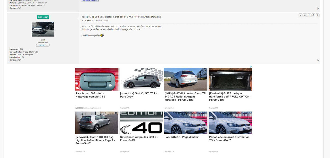The height and width of the screenshot is (158, 330).
Task: Open the Edition 40 ampoules thumbnail
Action: [x=141, y=123]
